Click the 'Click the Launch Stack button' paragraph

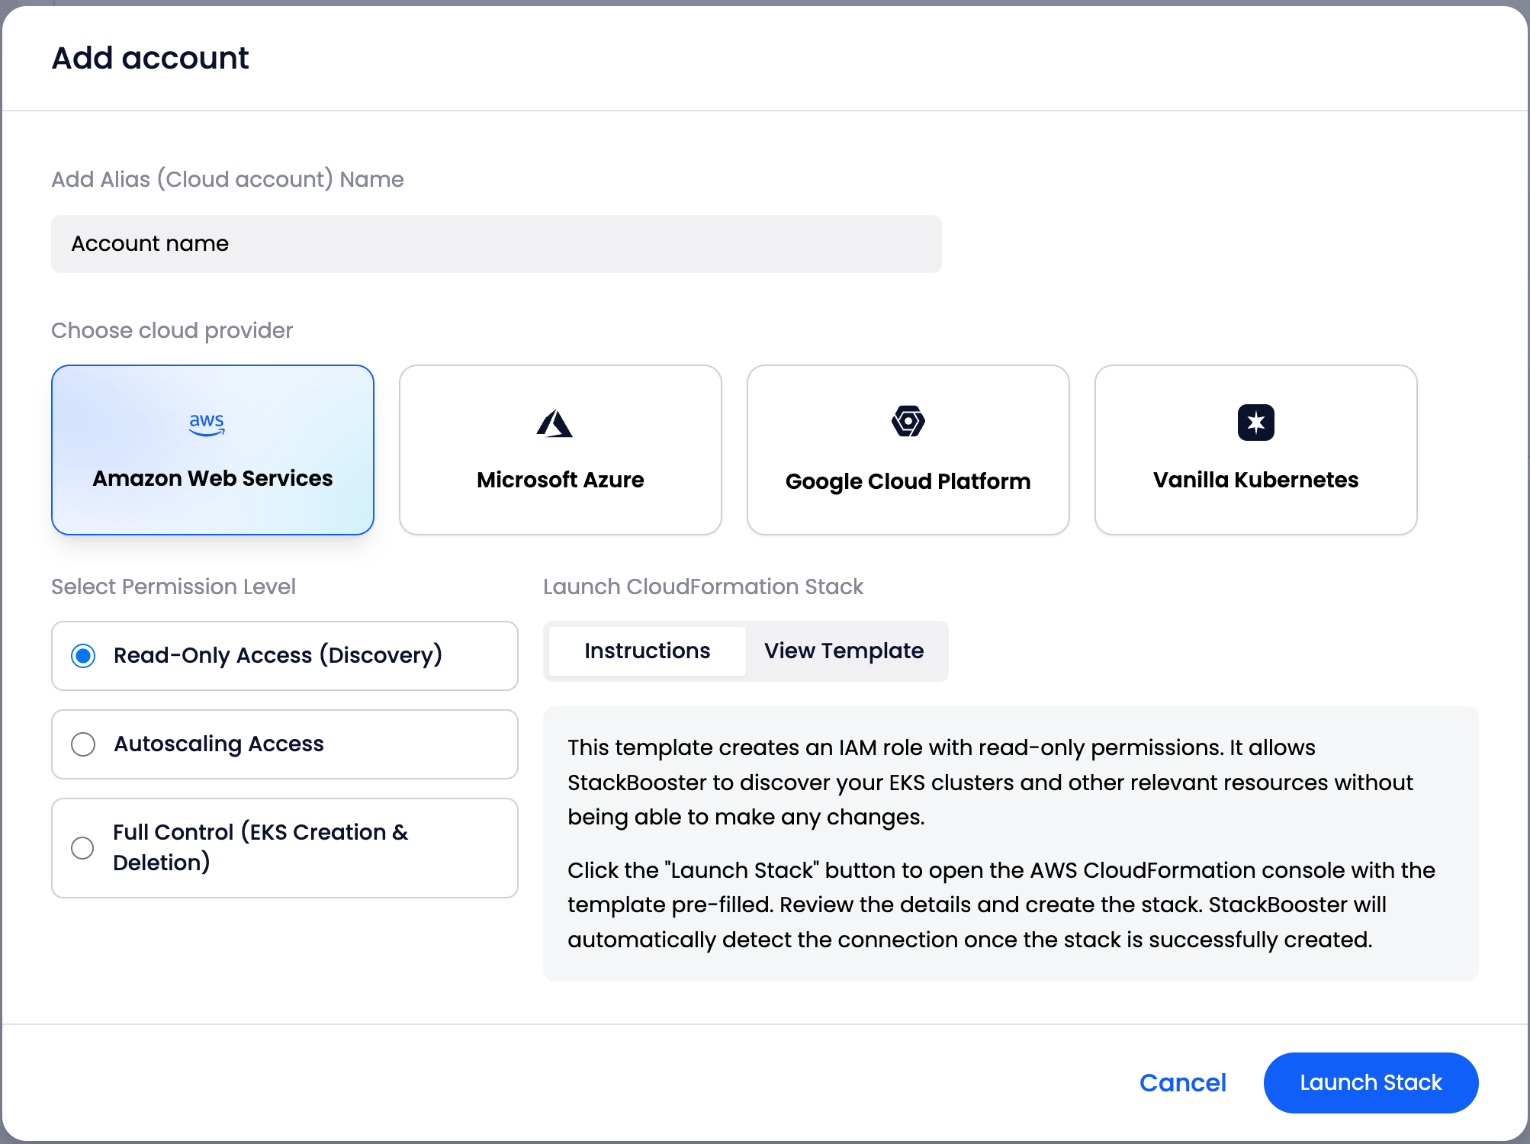(1001, 905)
